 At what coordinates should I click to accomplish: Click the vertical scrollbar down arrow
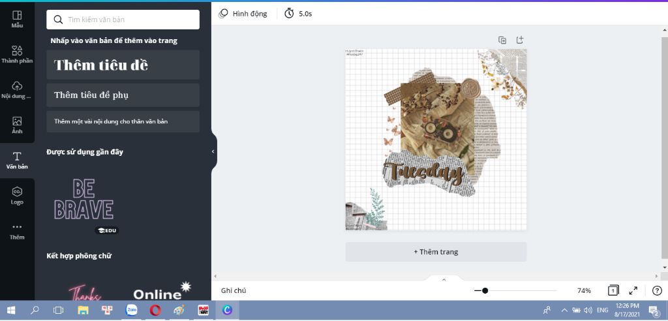(665, 267)
